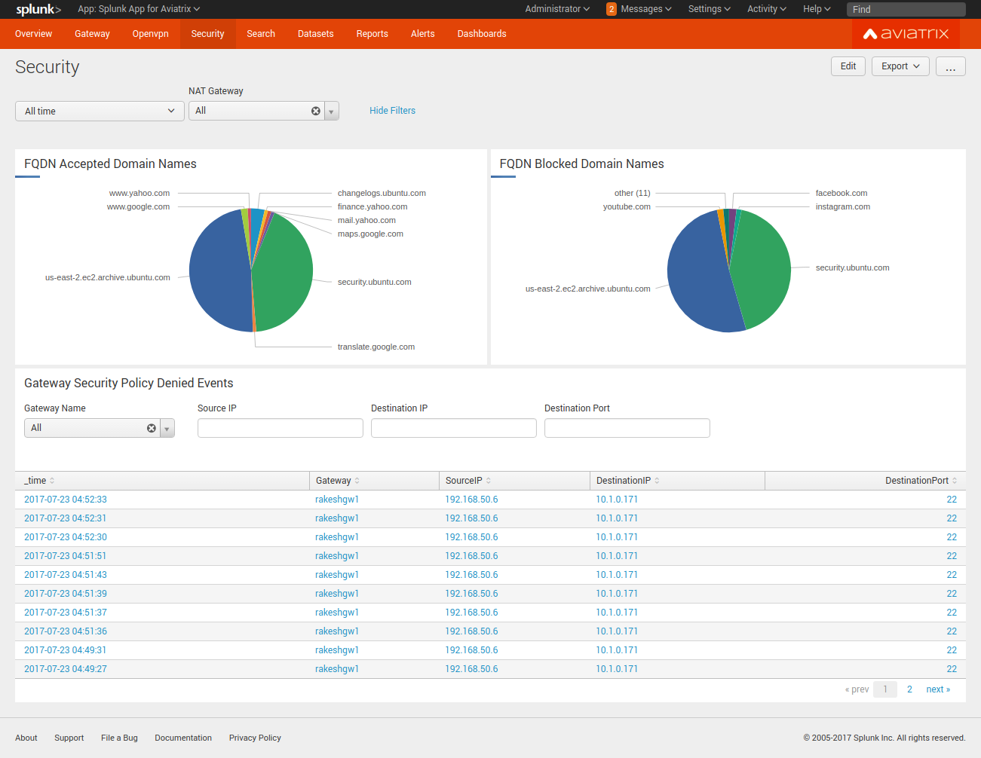Open the Export dropdown
The image size is (981, 758).
coord(900,66)
